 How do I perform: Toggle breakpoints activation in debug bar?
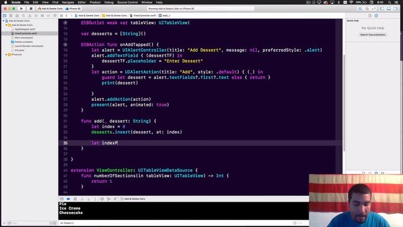69,199
